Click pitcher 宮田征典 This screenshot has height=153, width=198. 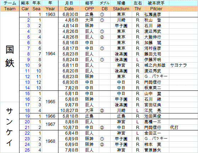(x=153, y=105)
